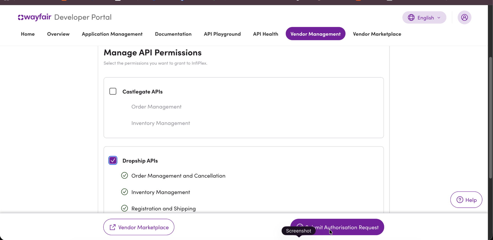Go to the Home tab

point(28,34)
